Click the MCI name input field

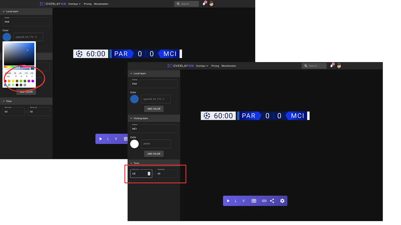(x=154, y=129)
